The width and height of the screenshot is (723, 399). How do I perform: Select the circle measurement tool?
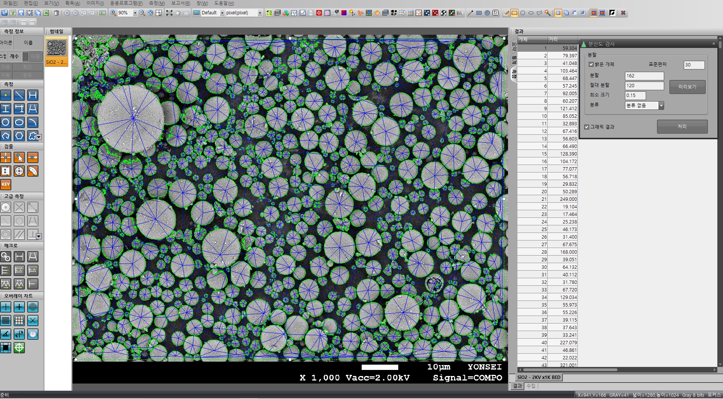(6, 122)
